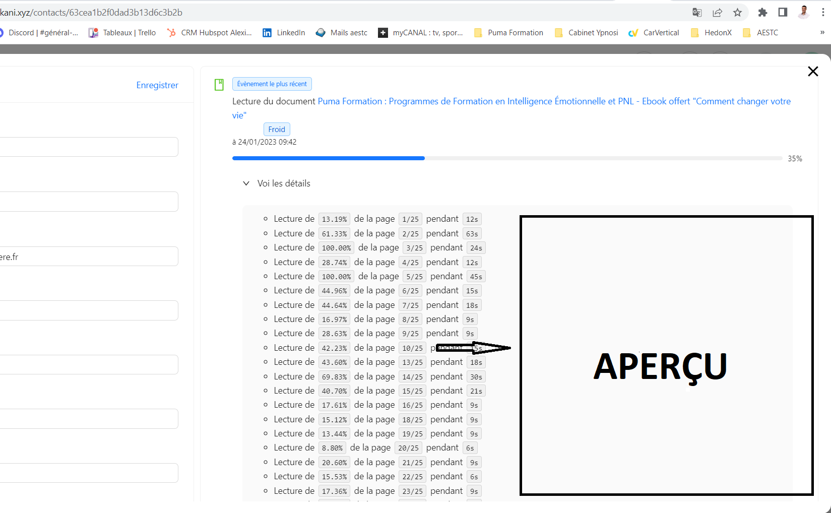Click the 30s duration for page 14/25

476,377
